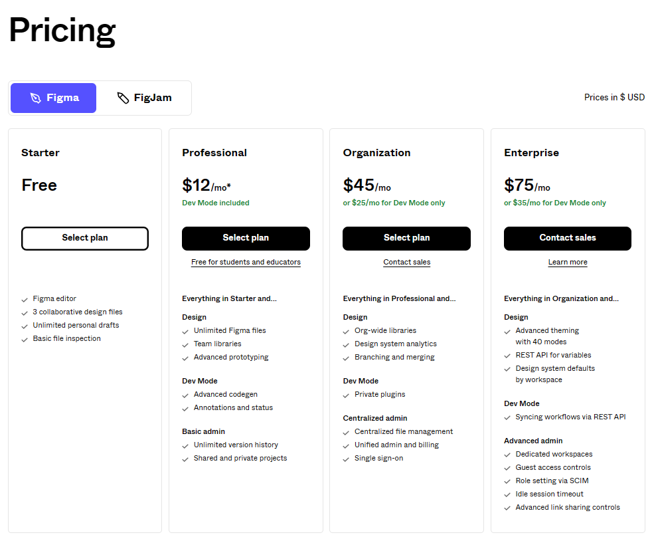Open Learn more link under Enterprise

tap(568, 262)
